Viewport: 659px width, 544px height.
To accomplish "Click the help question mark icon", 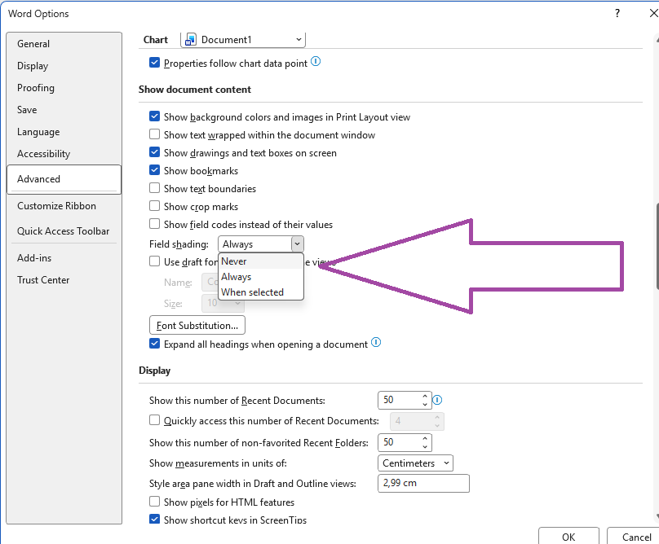I will pyautogui.click(x=617, y=13).
